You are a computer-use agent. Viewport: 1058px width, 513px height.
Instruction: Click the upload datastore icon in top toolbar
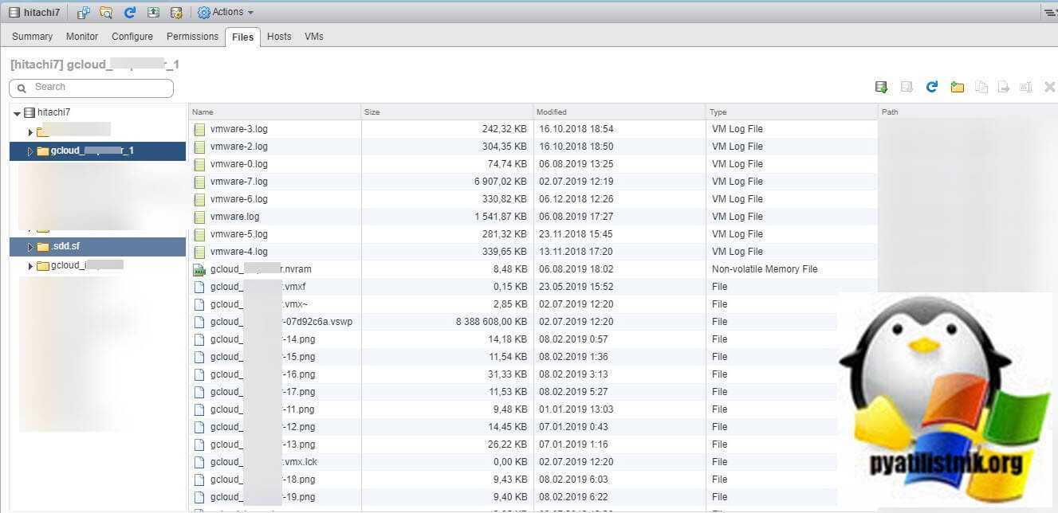153,12
